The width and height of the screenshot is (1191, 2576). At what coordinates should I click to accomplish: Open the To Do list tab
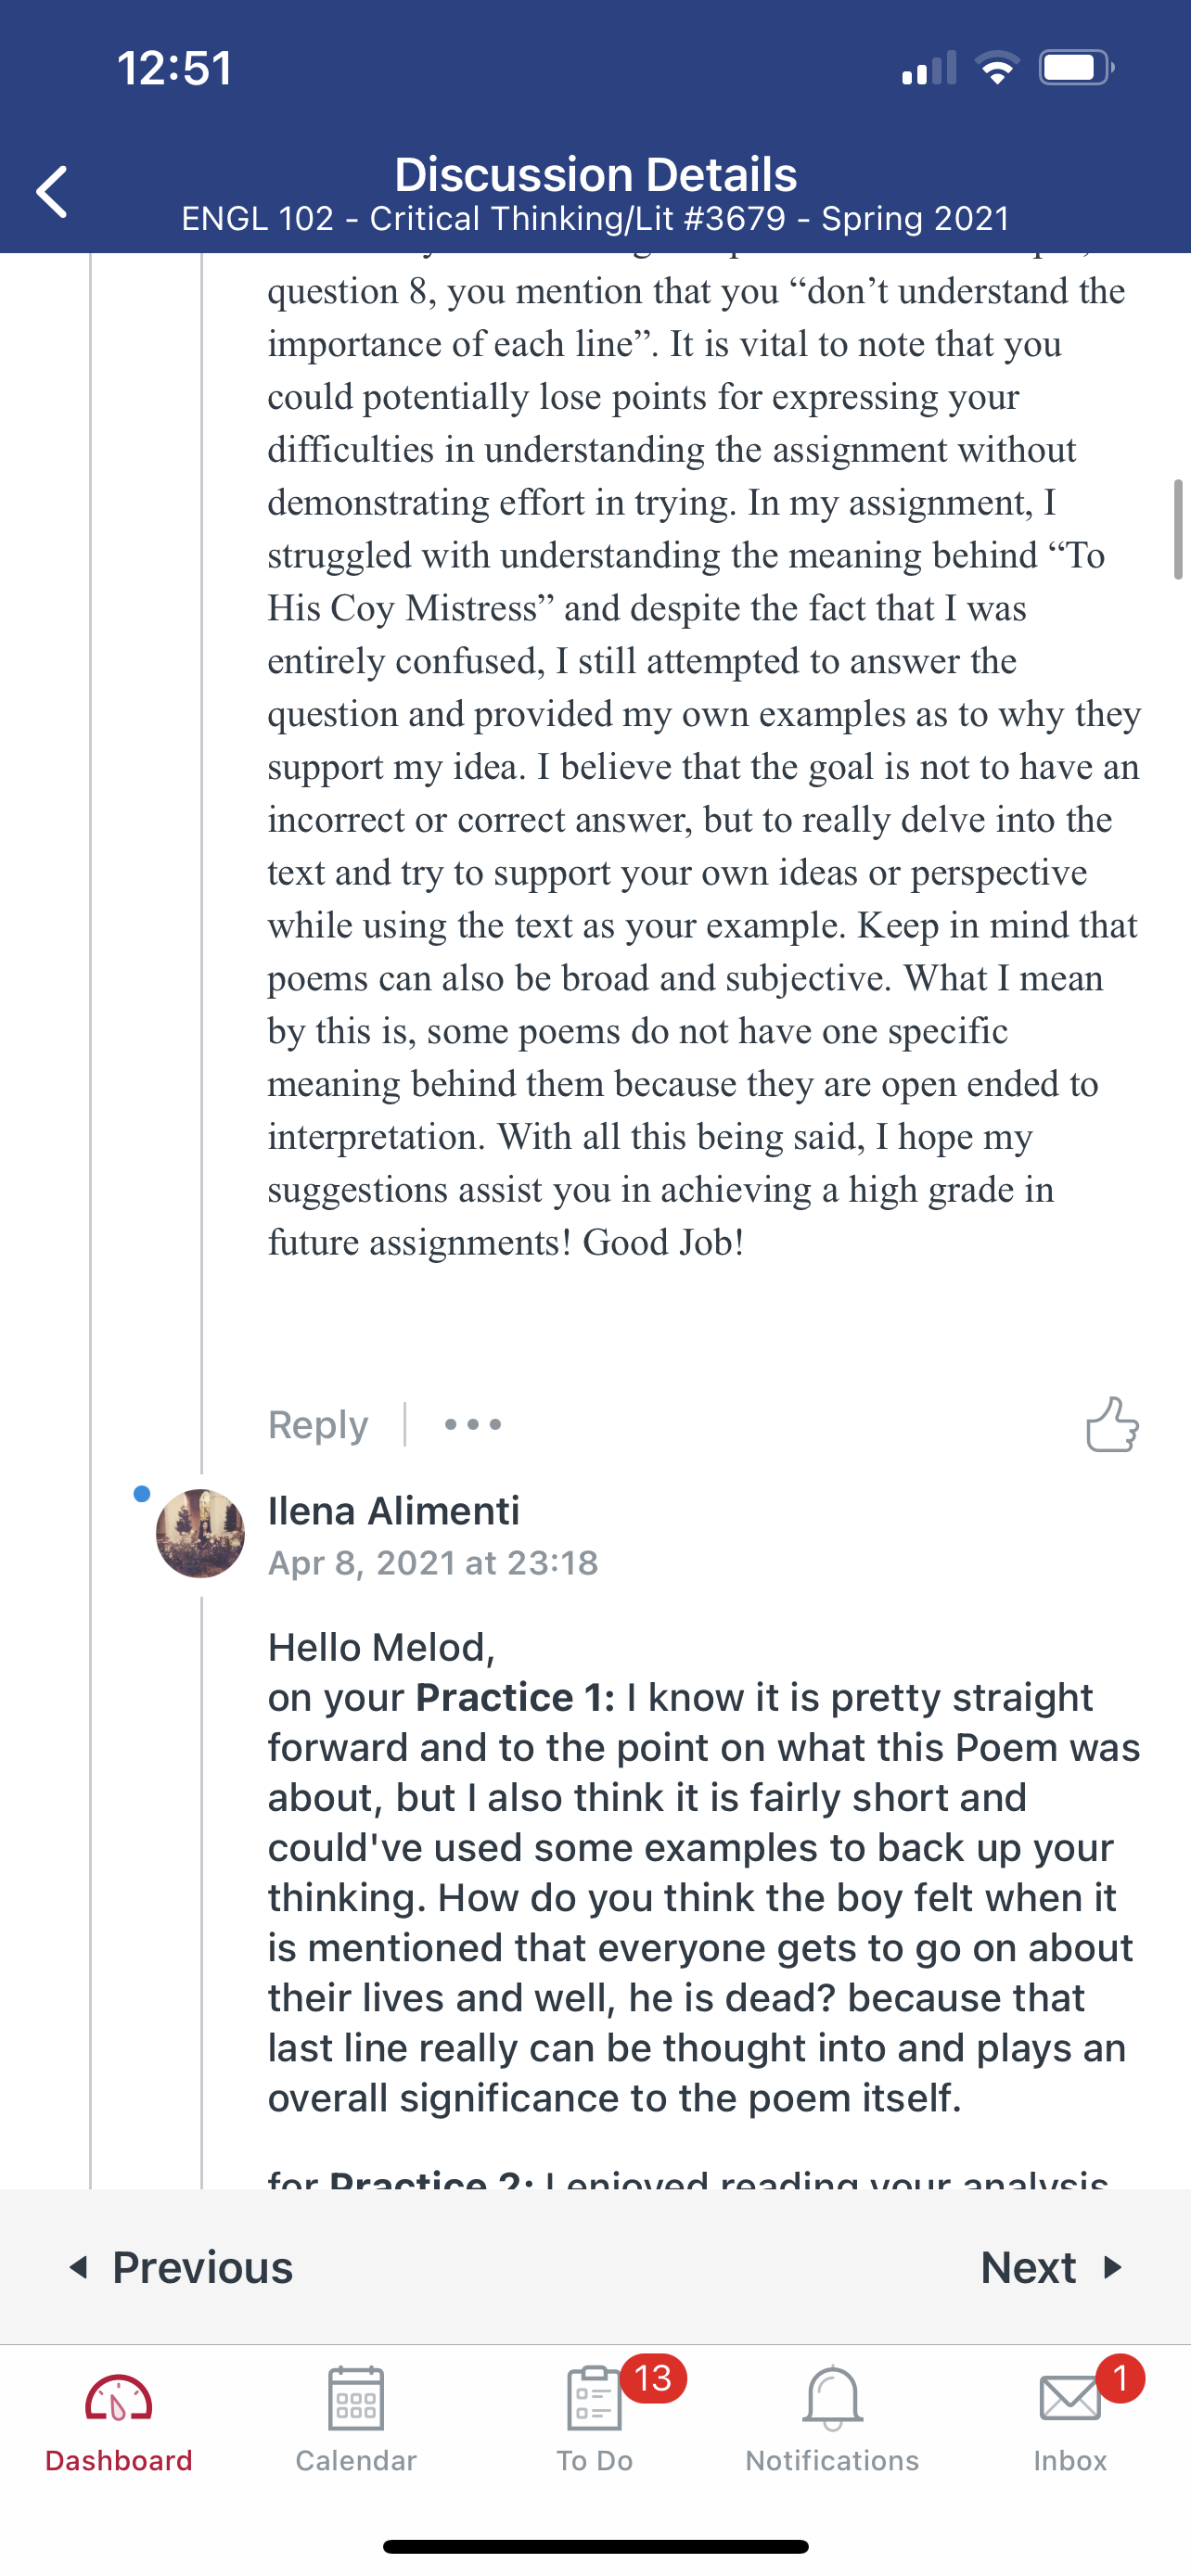tap(595, 2418)
